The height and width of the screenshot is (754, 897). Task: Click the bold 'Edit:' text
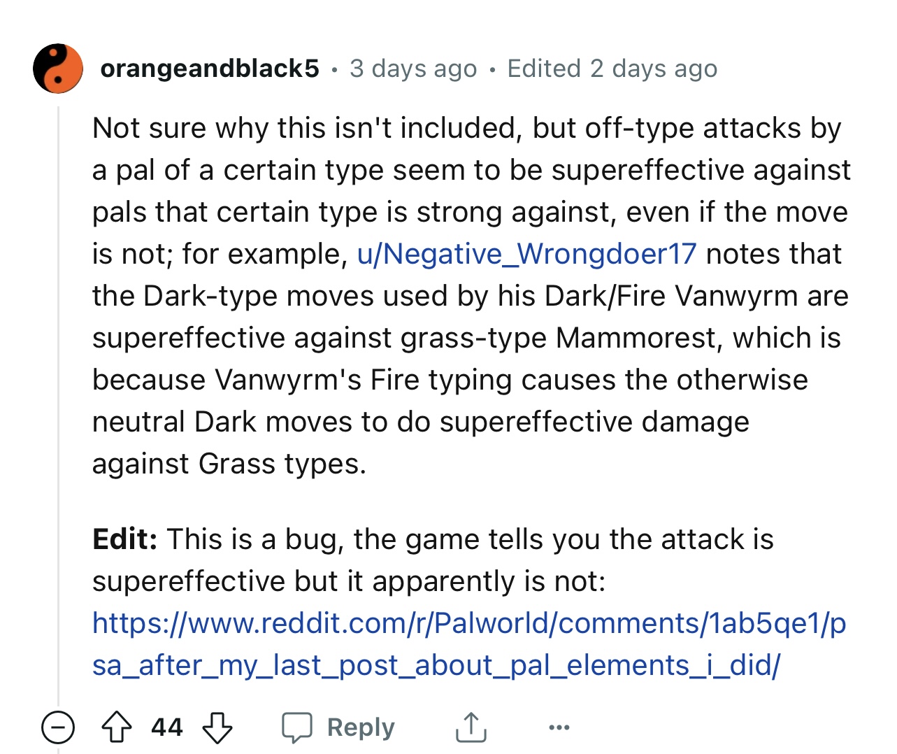tap(124, 539)
